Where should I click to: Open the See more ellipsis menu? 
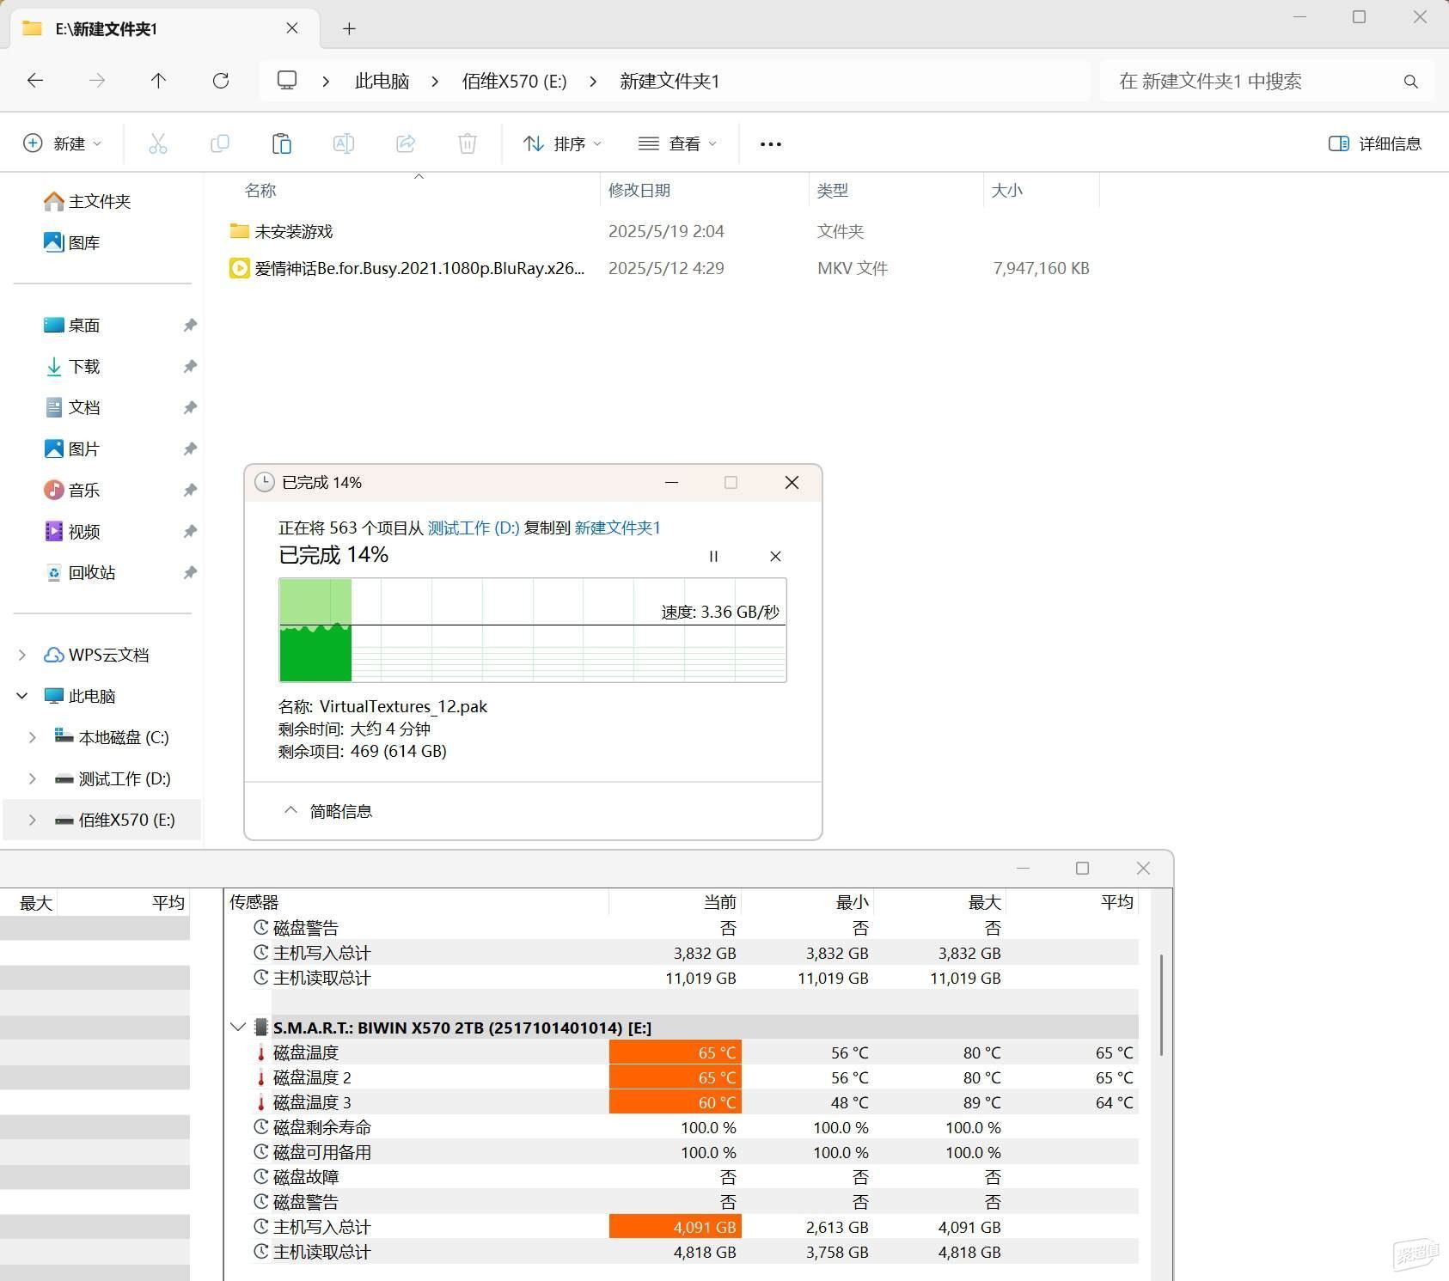(x=771, y=144)
